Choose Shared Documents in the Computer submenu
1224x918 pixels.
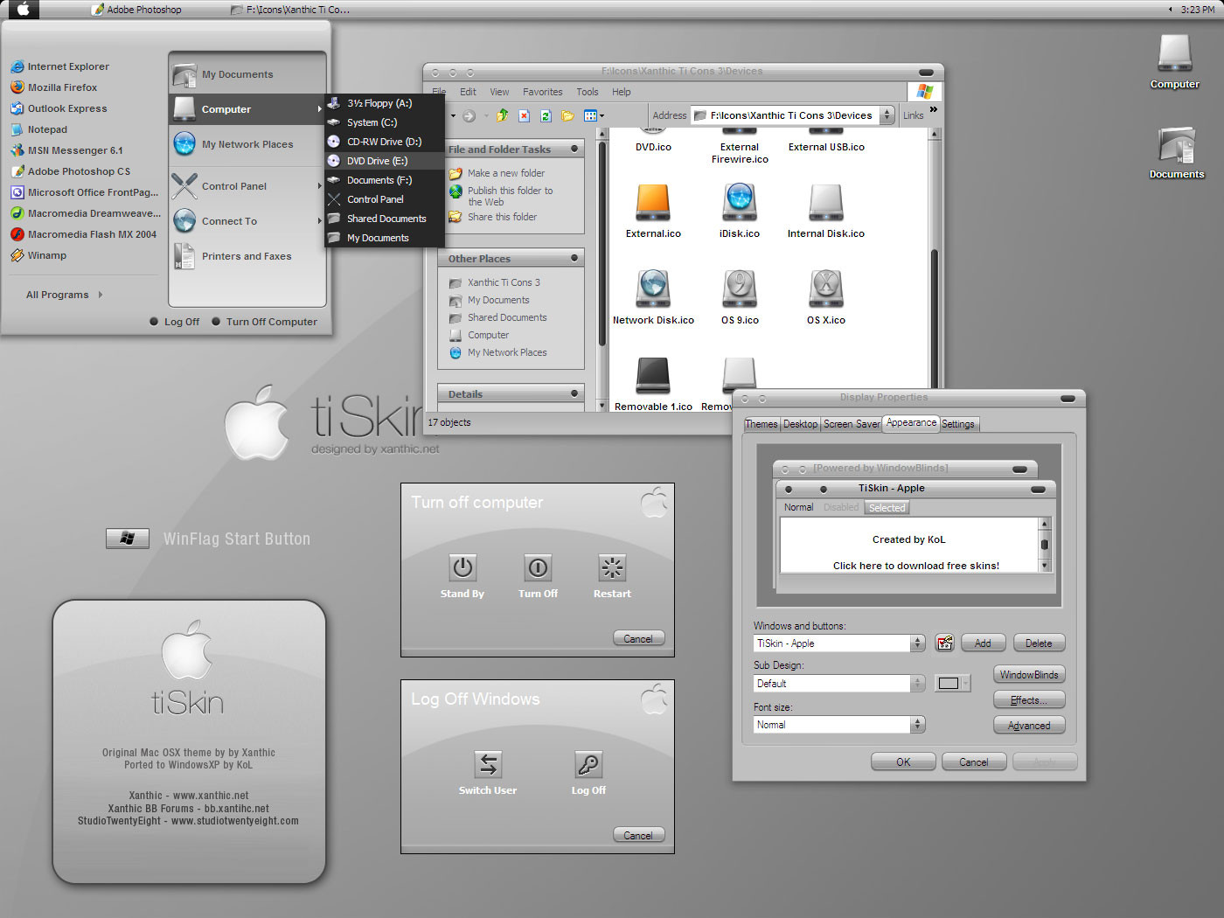[385, 219]
